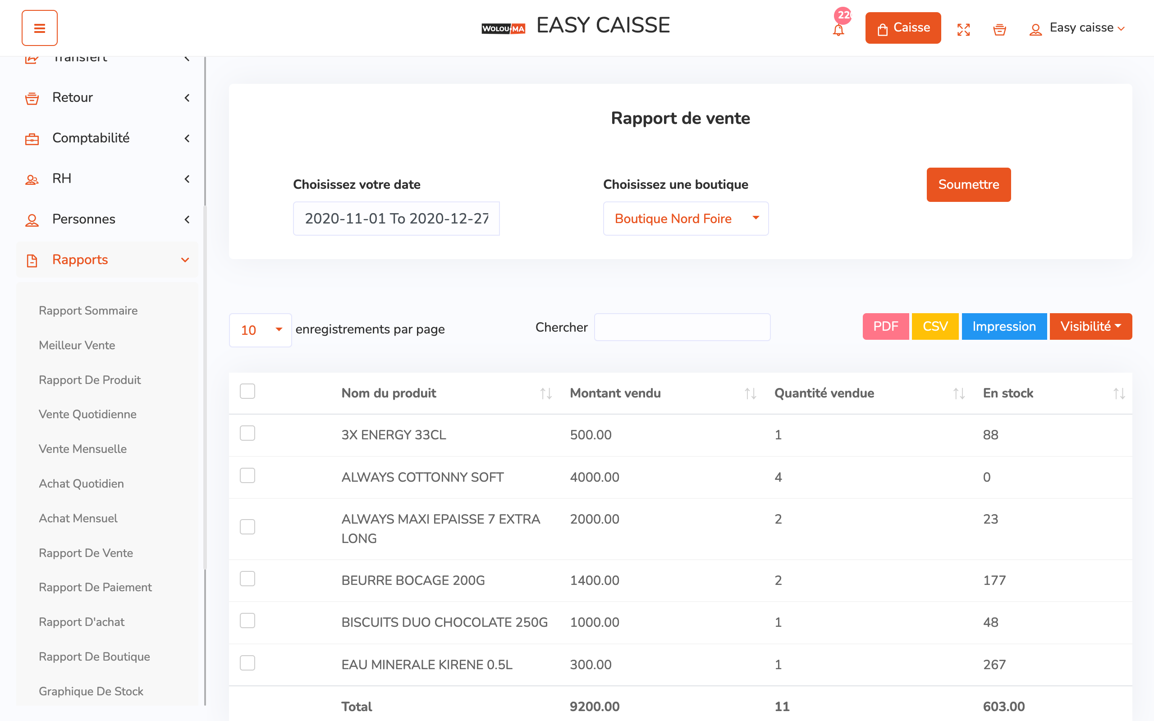The width and height of the screenshot is (1154, 721).
Task: Click the Comptabilité briefcase icon
Action: tap(32, 139)
